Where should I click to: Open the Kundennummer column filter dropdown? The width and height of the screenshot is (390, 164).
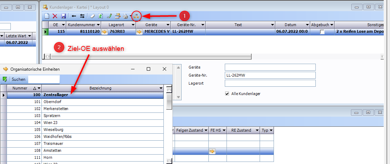98,25
